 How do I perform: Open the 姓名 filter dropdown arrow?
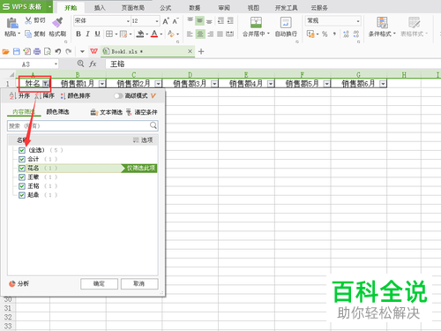[46, 84]
